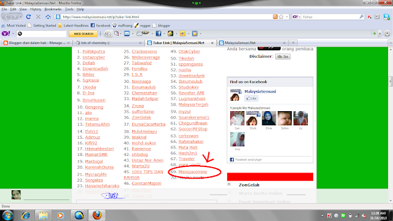
Task: Open the Minispacemine link
Action: (x=193, y=172)
